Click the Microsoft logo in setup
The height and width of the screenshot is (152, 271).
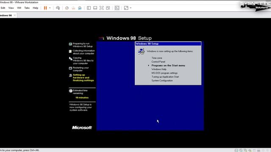tap(82, 128)
